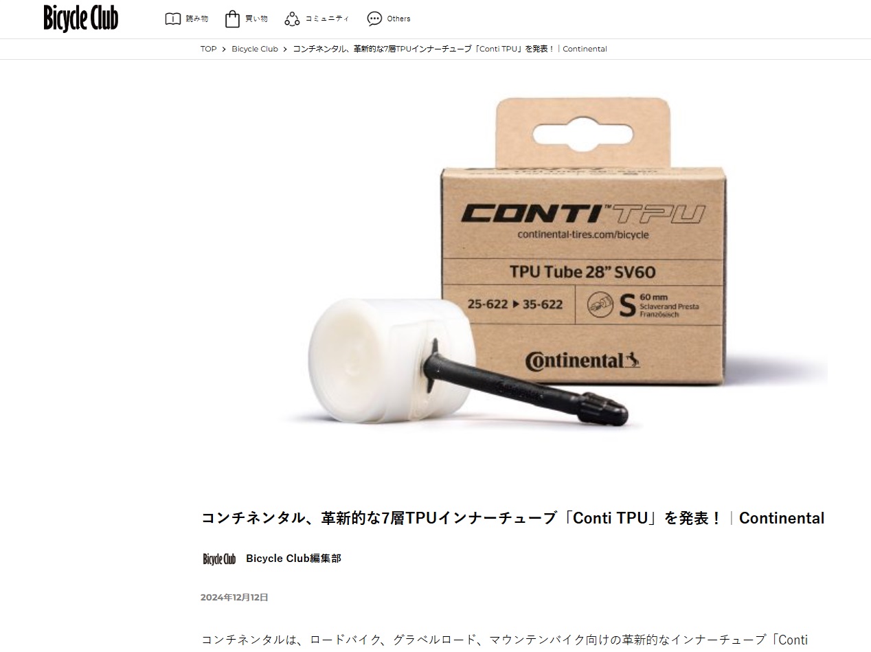Image resolution: width=871 pixels, height=652 pixels.
Task: Click the shopping bag icon for 買い物
Action: coord(232,19)
